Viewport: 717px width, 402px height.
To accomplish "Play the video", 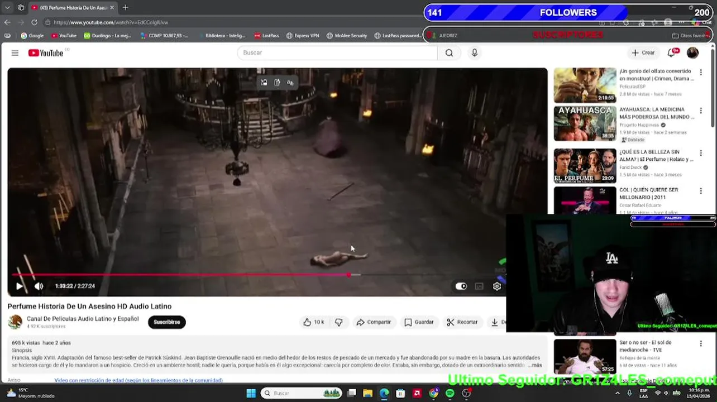I will pos(20,286).
